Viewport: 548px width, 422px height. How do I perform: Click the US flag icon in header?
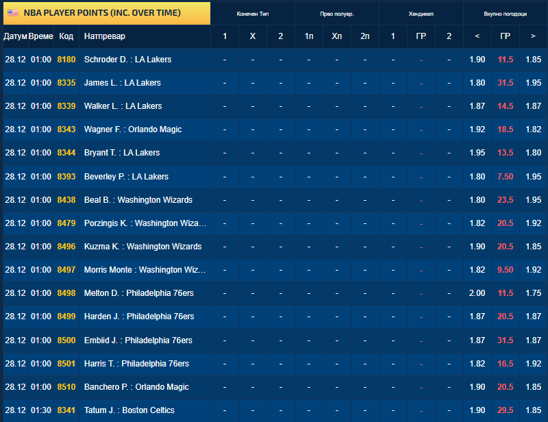click(13, 13)
